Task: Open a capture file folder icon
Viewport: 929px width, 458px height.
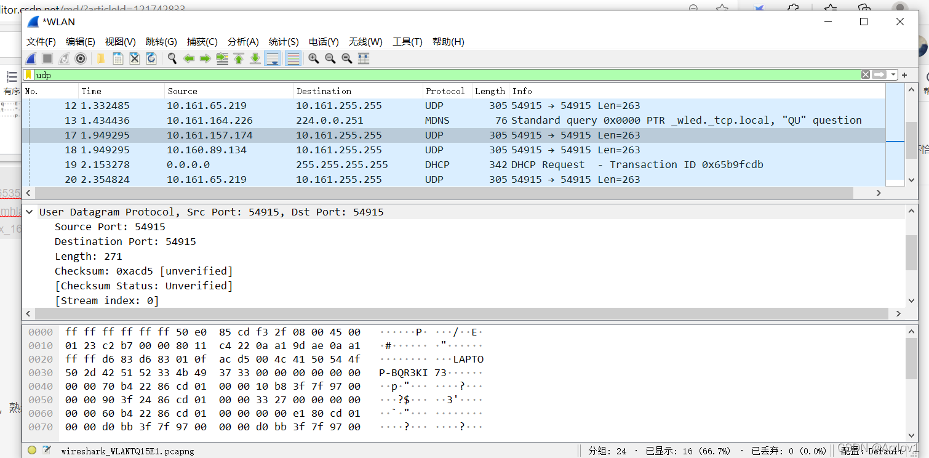Action: click(101, 58)
